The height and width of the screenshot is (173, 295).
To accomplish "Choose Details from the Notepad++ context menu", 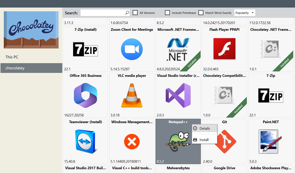I will 205,128.
